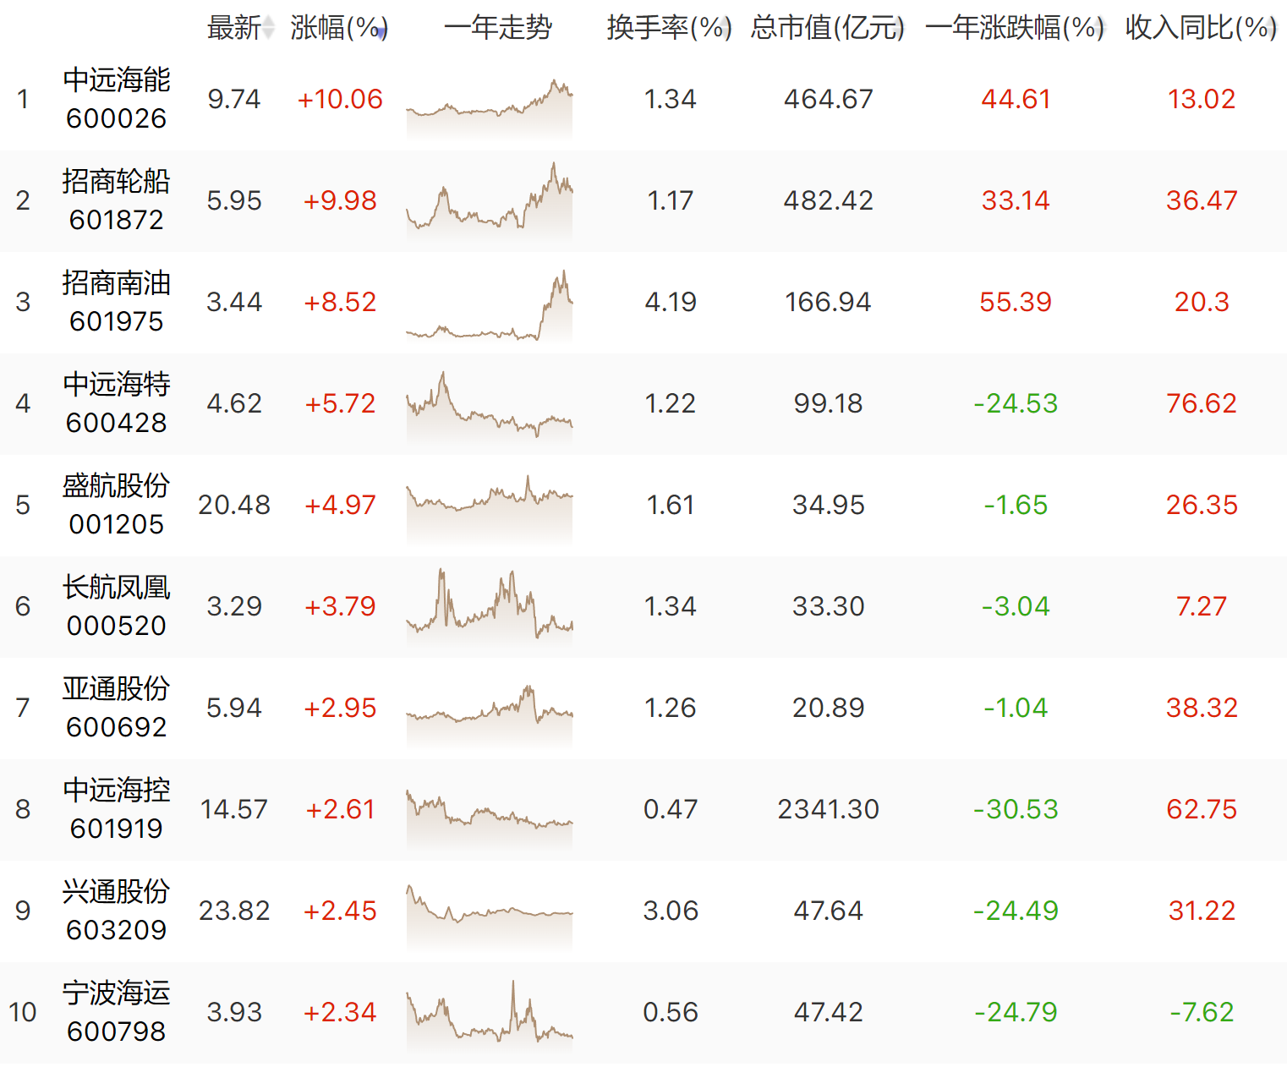Click stock code 000520
The height and width of the screenshot is (1067, 1287).
(x=117, y=626)
